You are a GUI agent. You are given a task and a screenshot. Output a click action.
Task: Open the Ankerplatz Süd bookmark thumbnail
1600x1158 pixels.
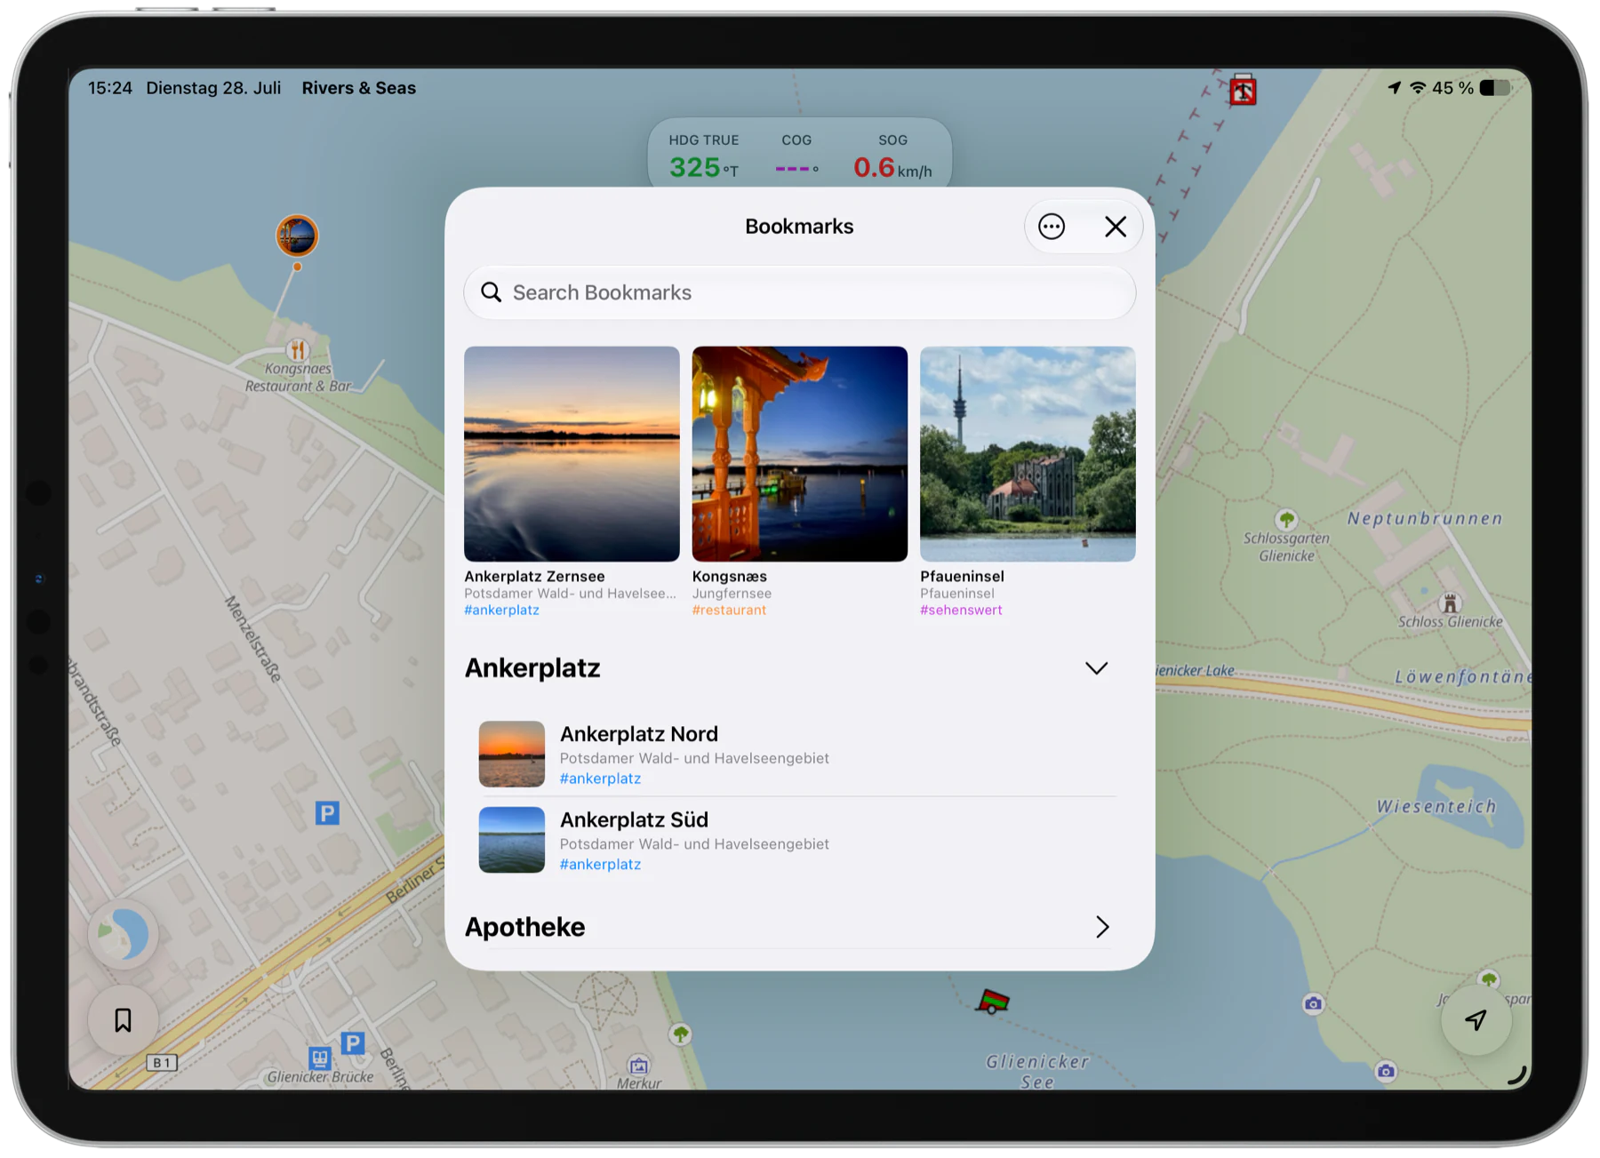[x=512, y=840]
